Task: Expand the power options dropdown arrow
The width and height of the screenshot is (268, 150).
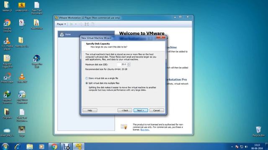Action: pos(76,24)
